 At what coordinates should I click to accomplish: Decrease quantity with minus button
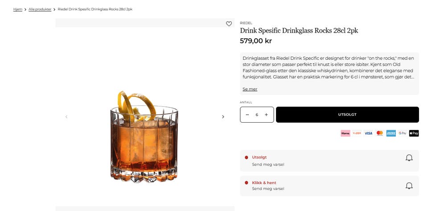click(x=247, y=115)
